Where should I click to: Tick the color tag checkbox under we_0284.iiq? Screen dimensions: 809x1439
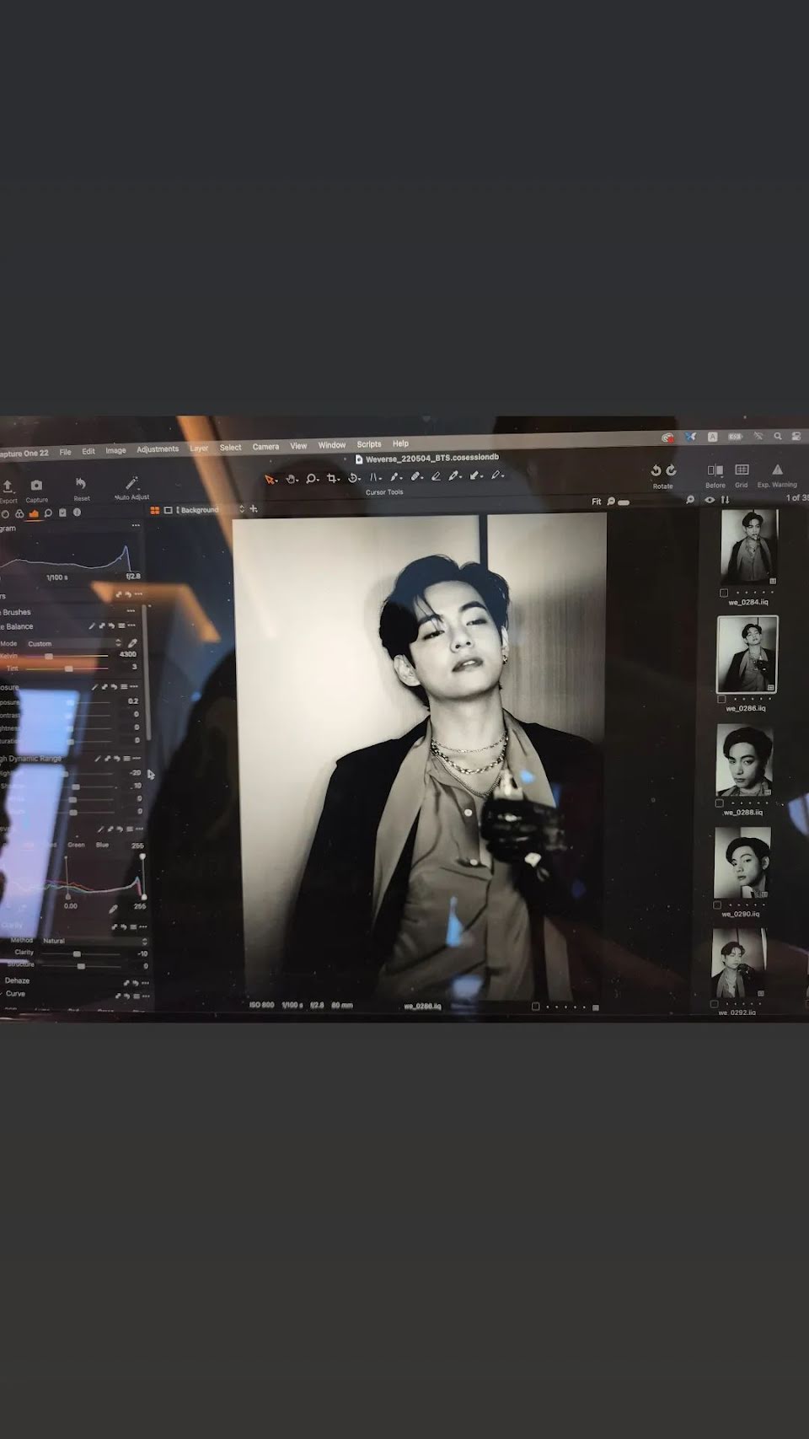click(x=724, y=593)
